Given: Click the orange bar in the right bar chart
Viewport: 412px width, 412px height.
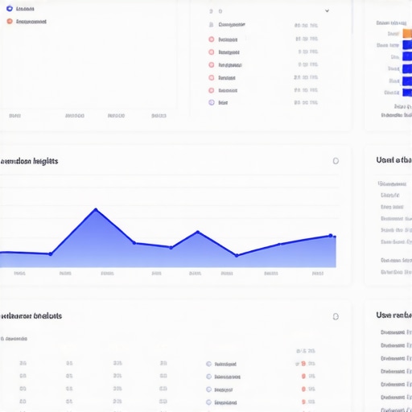Looking at the screenshot, I should [407, 34].
